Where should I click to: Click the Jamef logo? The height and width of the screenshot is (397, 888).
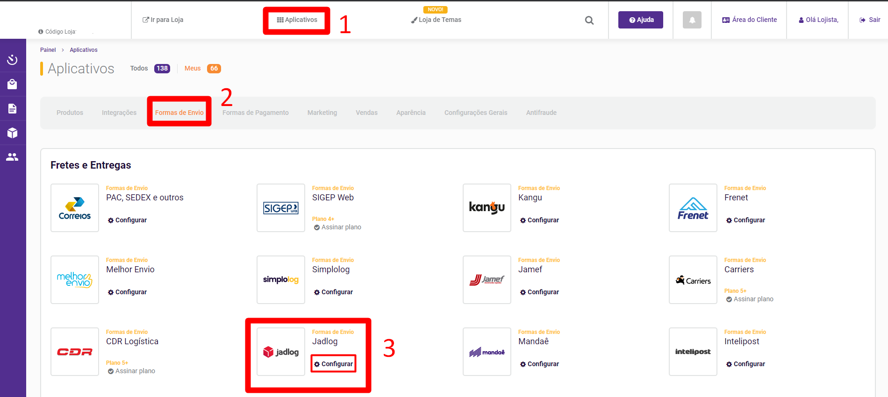487,280
